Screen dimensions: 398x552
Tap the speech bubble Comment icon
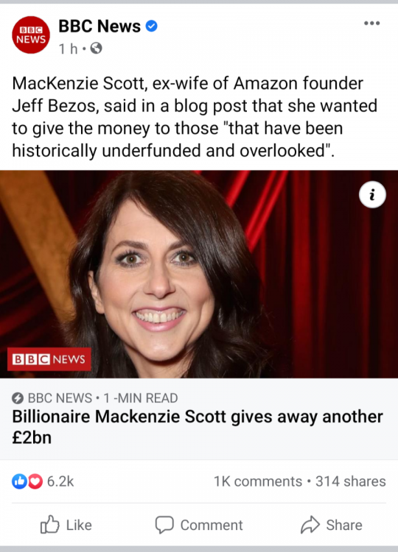[164, 525]
